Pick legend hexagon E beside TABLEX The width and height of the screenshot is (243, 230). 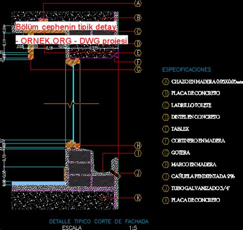click(x=166, y=129)
